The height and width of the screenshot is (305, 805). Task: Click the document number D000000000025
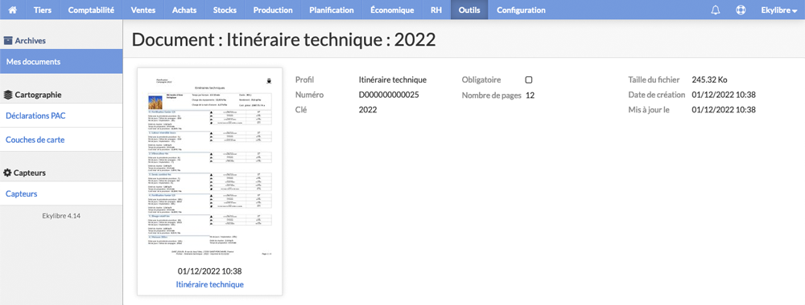click(x=389, y=95)
